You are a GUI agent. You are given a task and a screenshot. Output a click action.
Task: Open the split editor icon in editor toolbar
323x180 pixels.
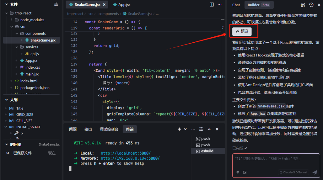click(x=211, y=4)
